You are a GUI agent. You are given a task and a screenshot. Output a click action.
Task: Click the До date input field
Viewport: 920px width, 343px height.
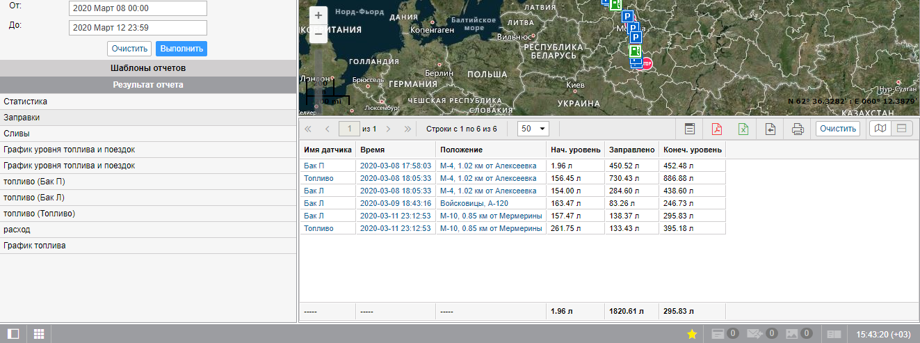point(138,28)
